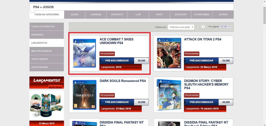Image resolution: width=266 pixels, height=126 pixels.
Task: Click the 58,99€ price of Ace Combat 7
Action: pyautogui.click(x=142, y=61)
